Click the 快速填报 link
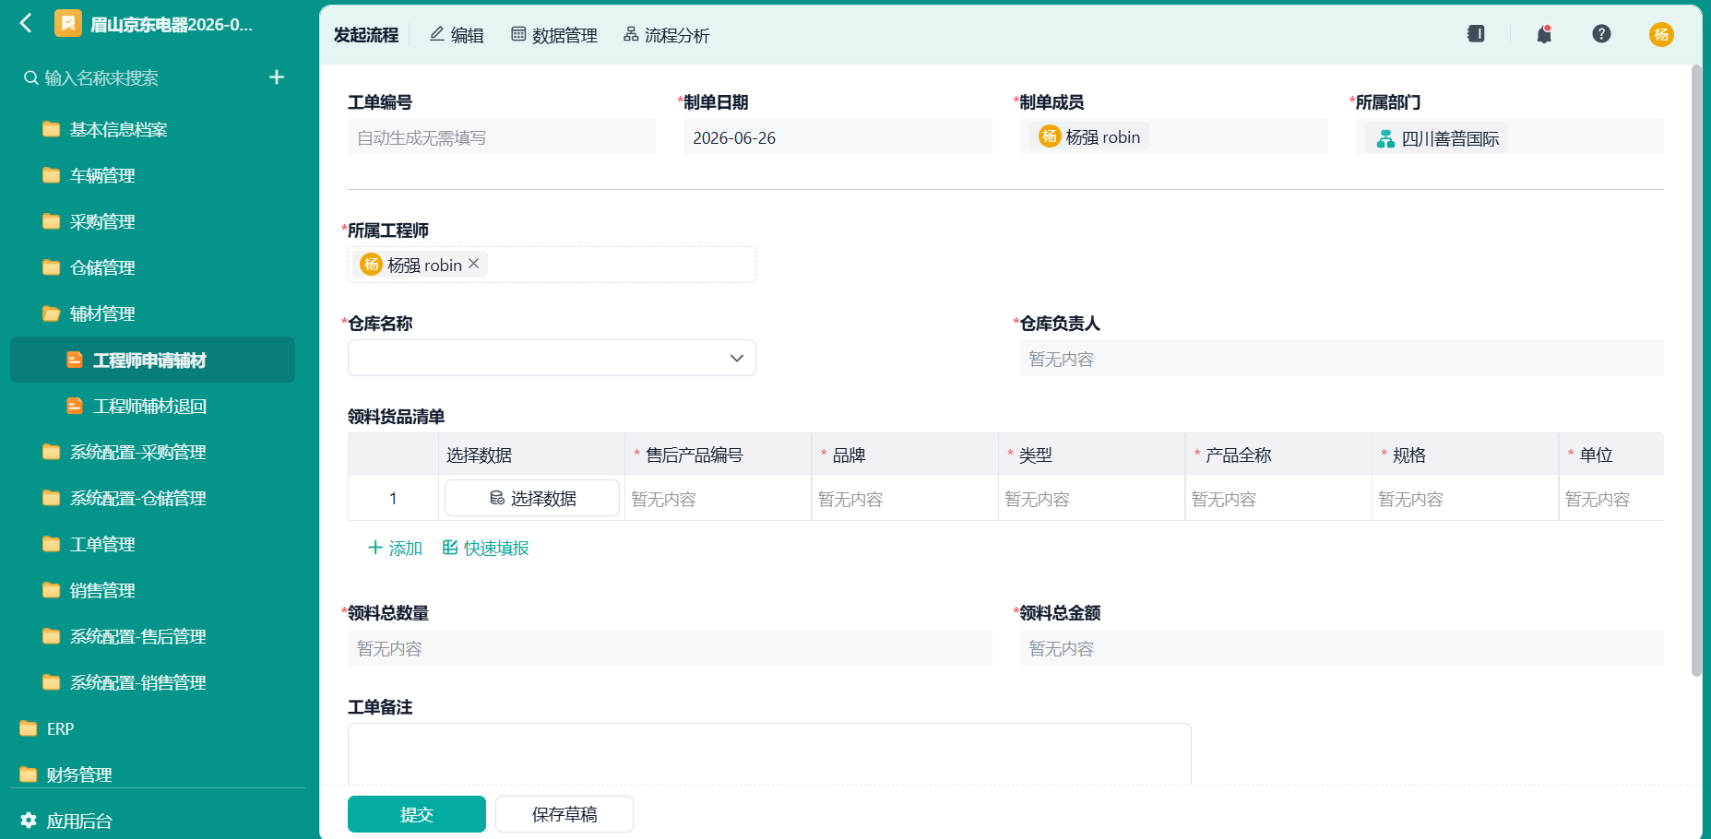The width and height of the screenshot is (1711, 839). tap(485, 548)
